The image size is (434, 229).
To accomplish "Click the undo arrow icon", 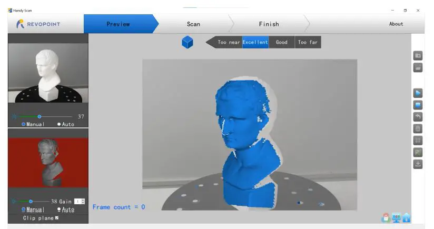I will [418, 117].
